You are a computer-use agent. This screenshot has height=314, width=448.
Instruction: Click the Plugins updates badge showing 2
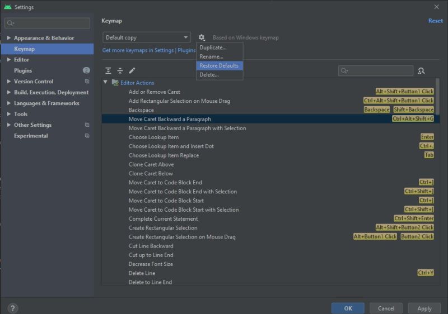86,70
